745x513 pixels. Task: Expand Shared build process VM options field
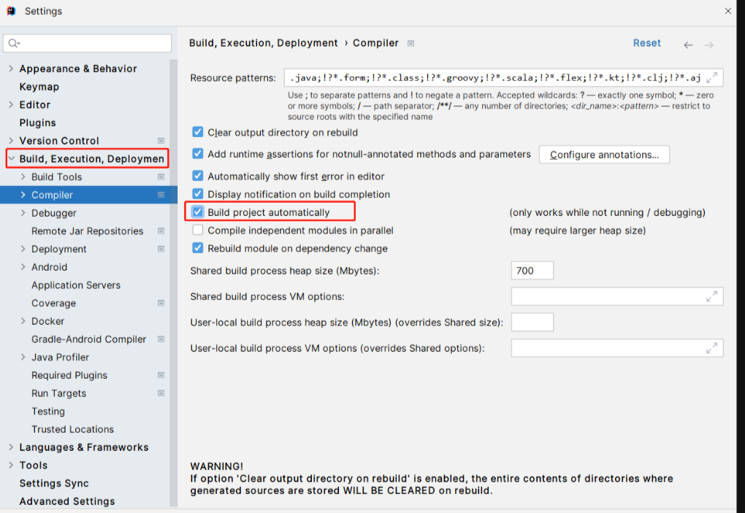[x=711, y=296]
